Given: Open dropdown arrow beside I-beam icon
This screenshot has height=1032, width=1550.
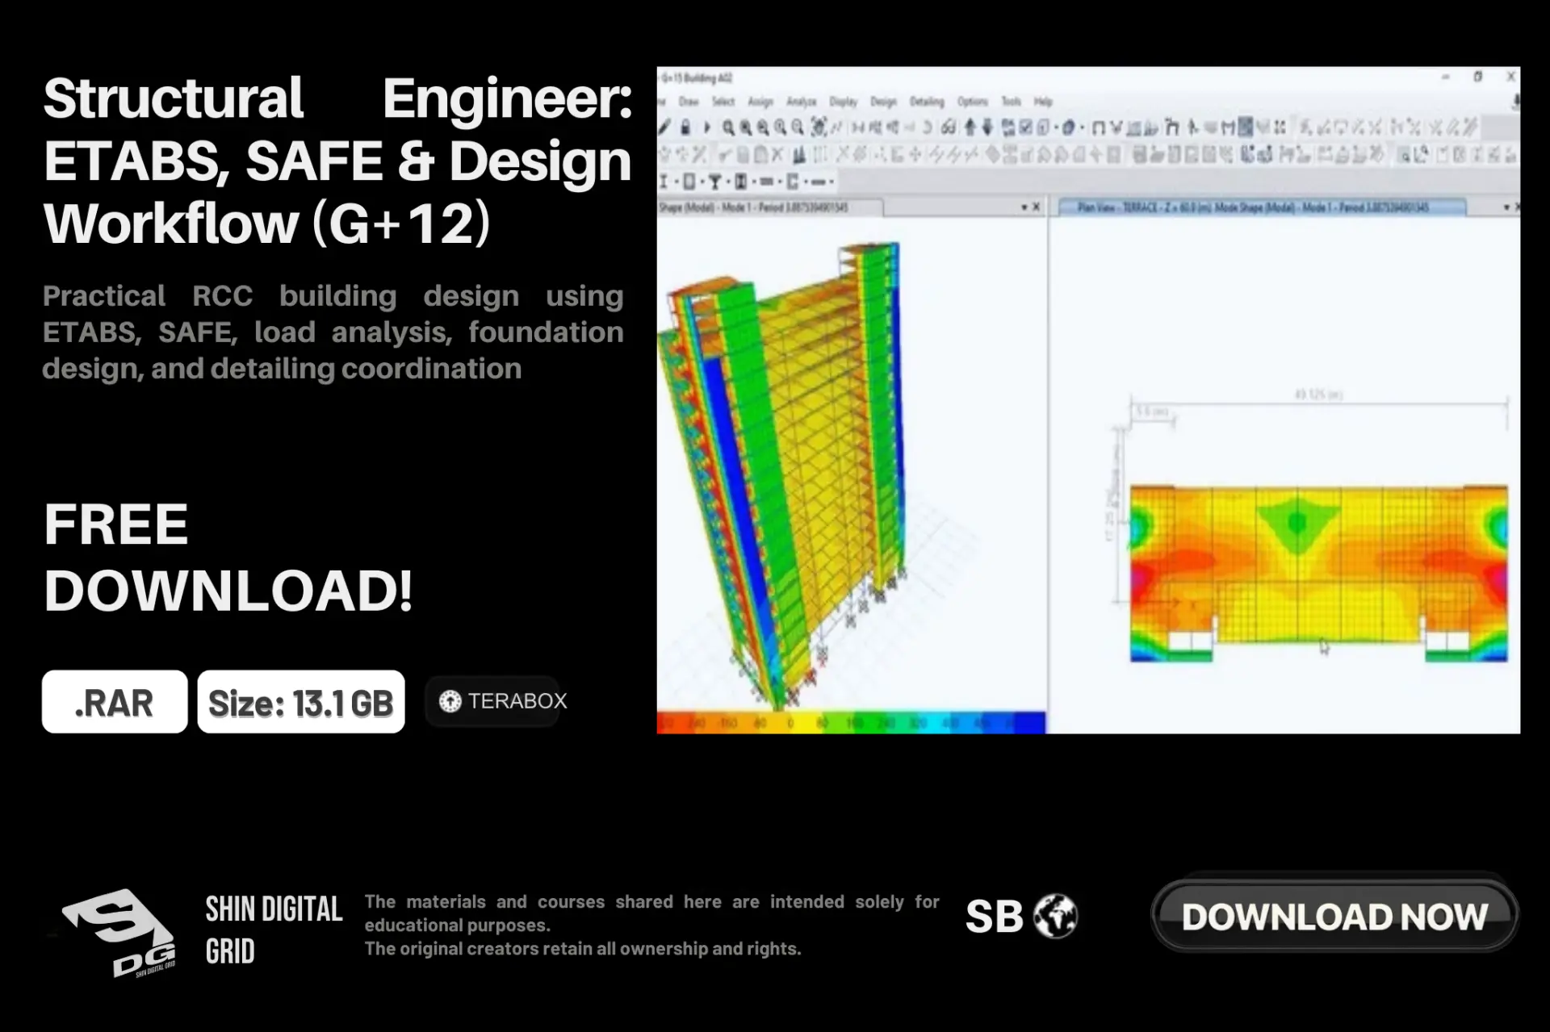Looking at the screenshot, I should [677, 181].
